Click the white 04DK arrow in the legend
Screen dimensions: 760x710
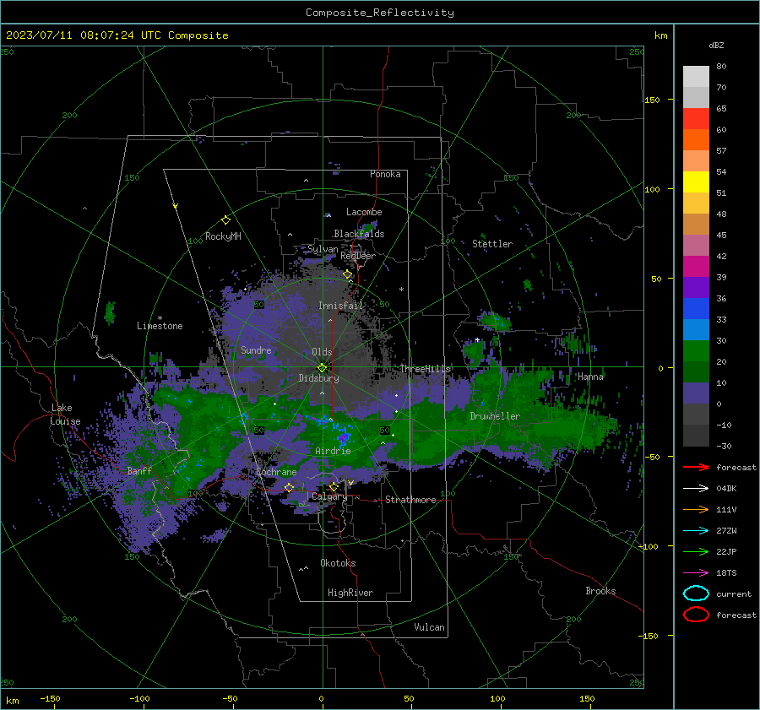(x=696, y=488)
